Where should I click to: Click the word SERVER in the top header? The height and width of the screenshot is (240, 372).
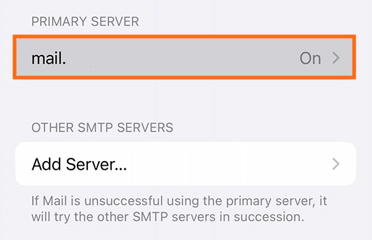click(x=115, y=22)
